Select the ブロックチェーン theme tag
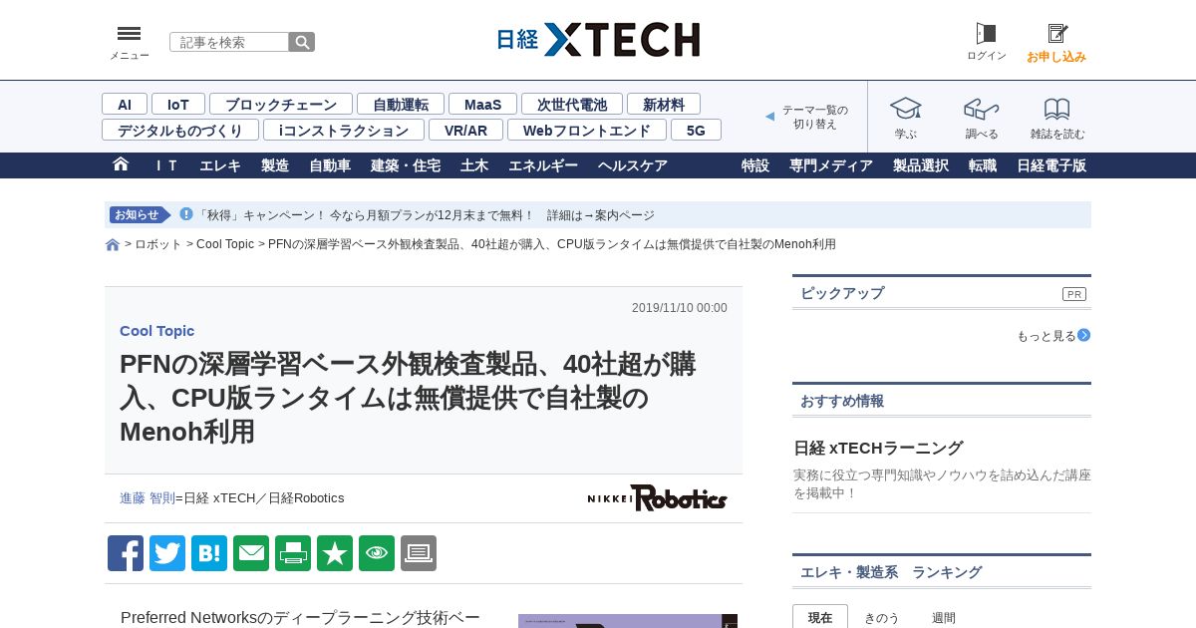Viewport: 1196px width, 628px height. 281,104
